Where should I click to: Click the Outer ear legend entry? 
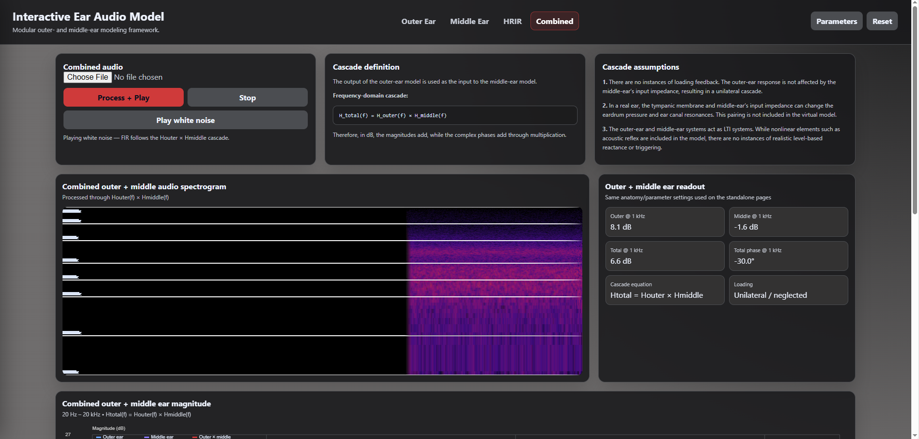click(110, 437)
